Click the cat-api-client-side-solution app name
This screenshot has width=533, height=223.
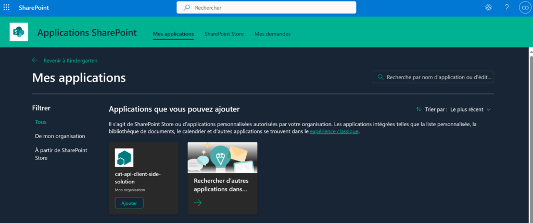pos(137,178)
